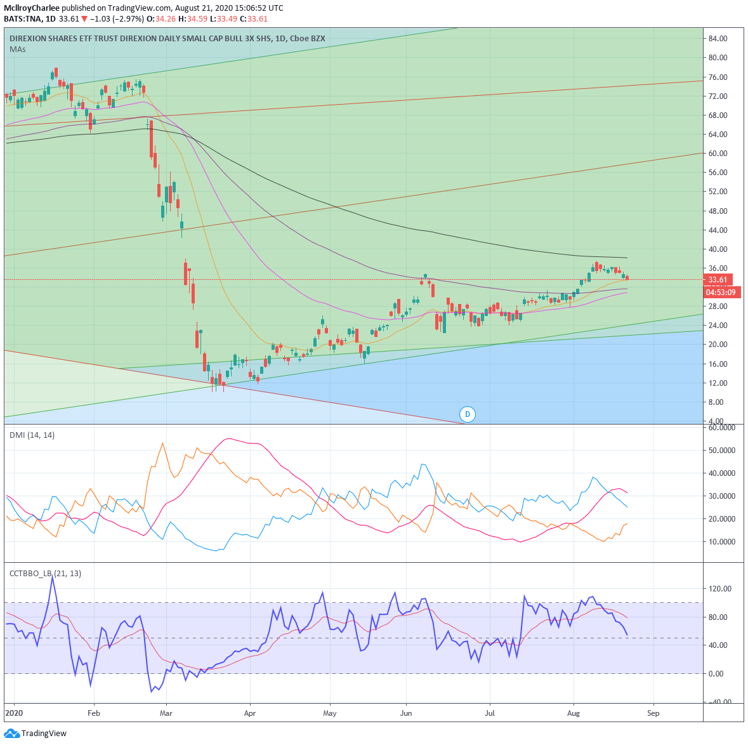Click the opening price value O:34.26

click(x=161, y=19)
